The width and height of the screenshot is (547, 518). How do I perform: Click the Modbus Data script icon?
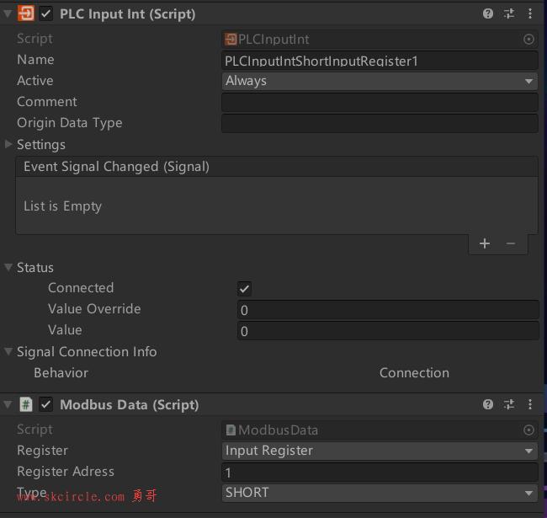click(x=26, y=404)
